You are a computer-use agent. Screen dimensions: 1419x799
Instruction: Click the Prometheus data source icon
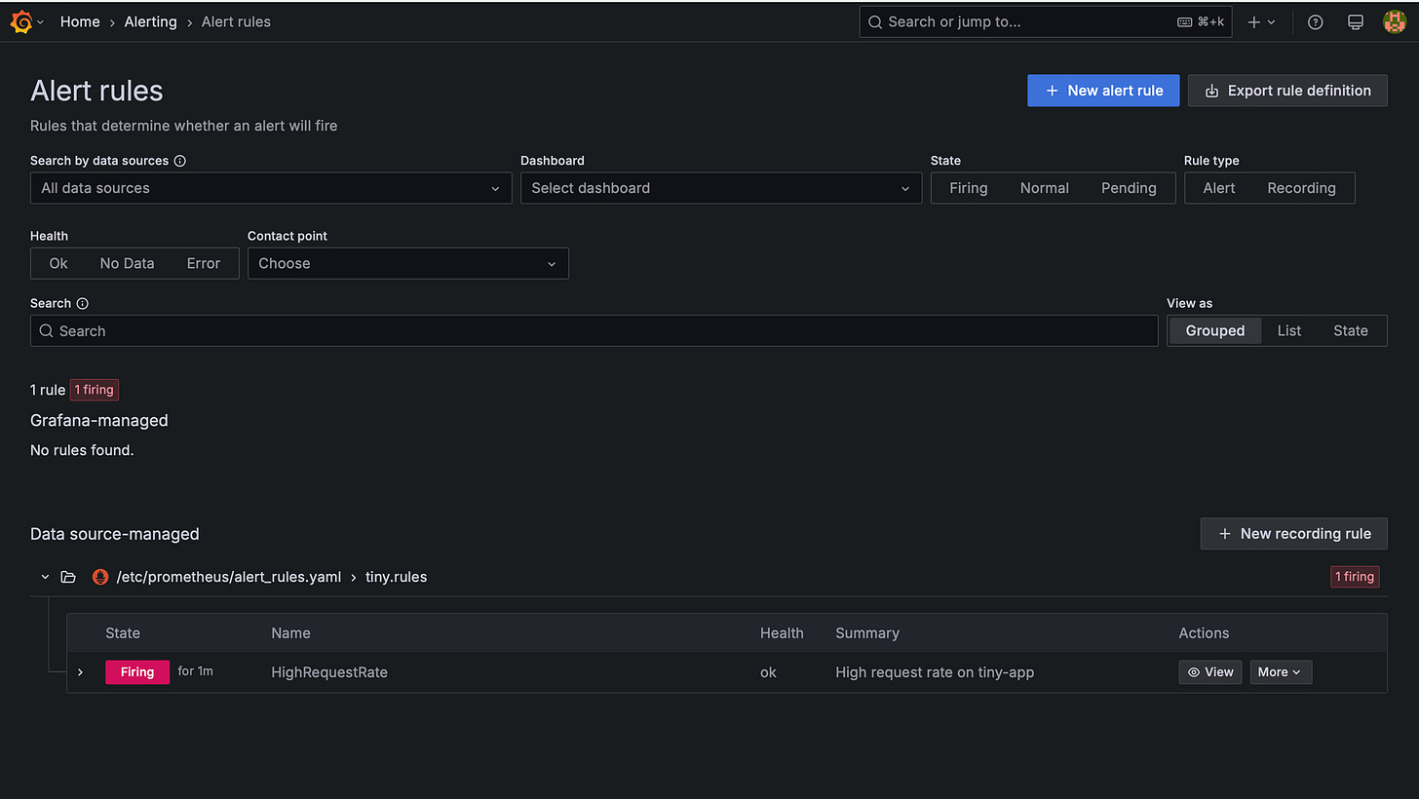click(100, 576)
